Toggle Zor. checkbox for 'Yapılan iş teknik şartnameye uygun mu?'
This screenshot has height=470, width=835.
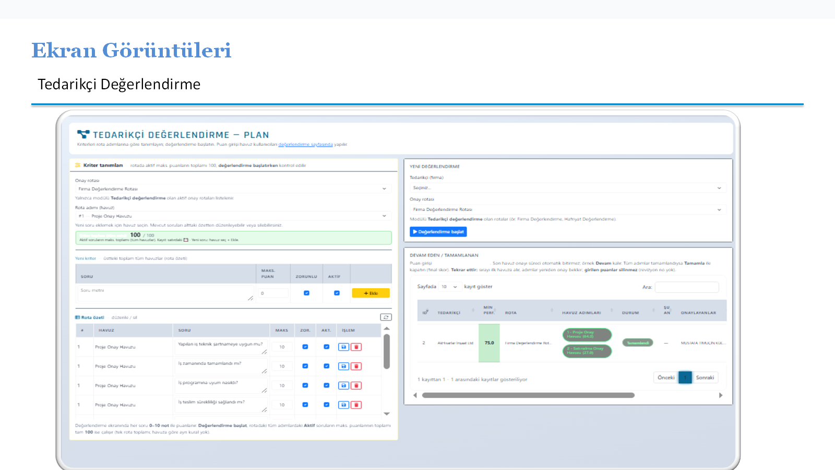coord(305,347)
